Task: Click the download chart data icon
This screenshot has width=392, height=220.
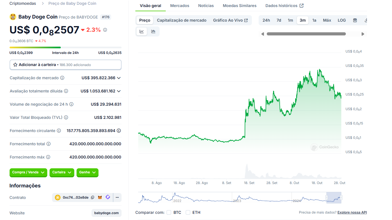Action: click(x=366, y=20)
